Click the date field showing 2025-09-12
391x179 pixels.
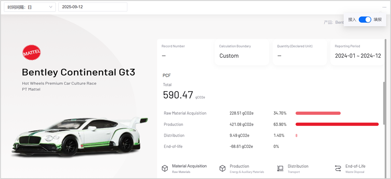pos(93,7)
